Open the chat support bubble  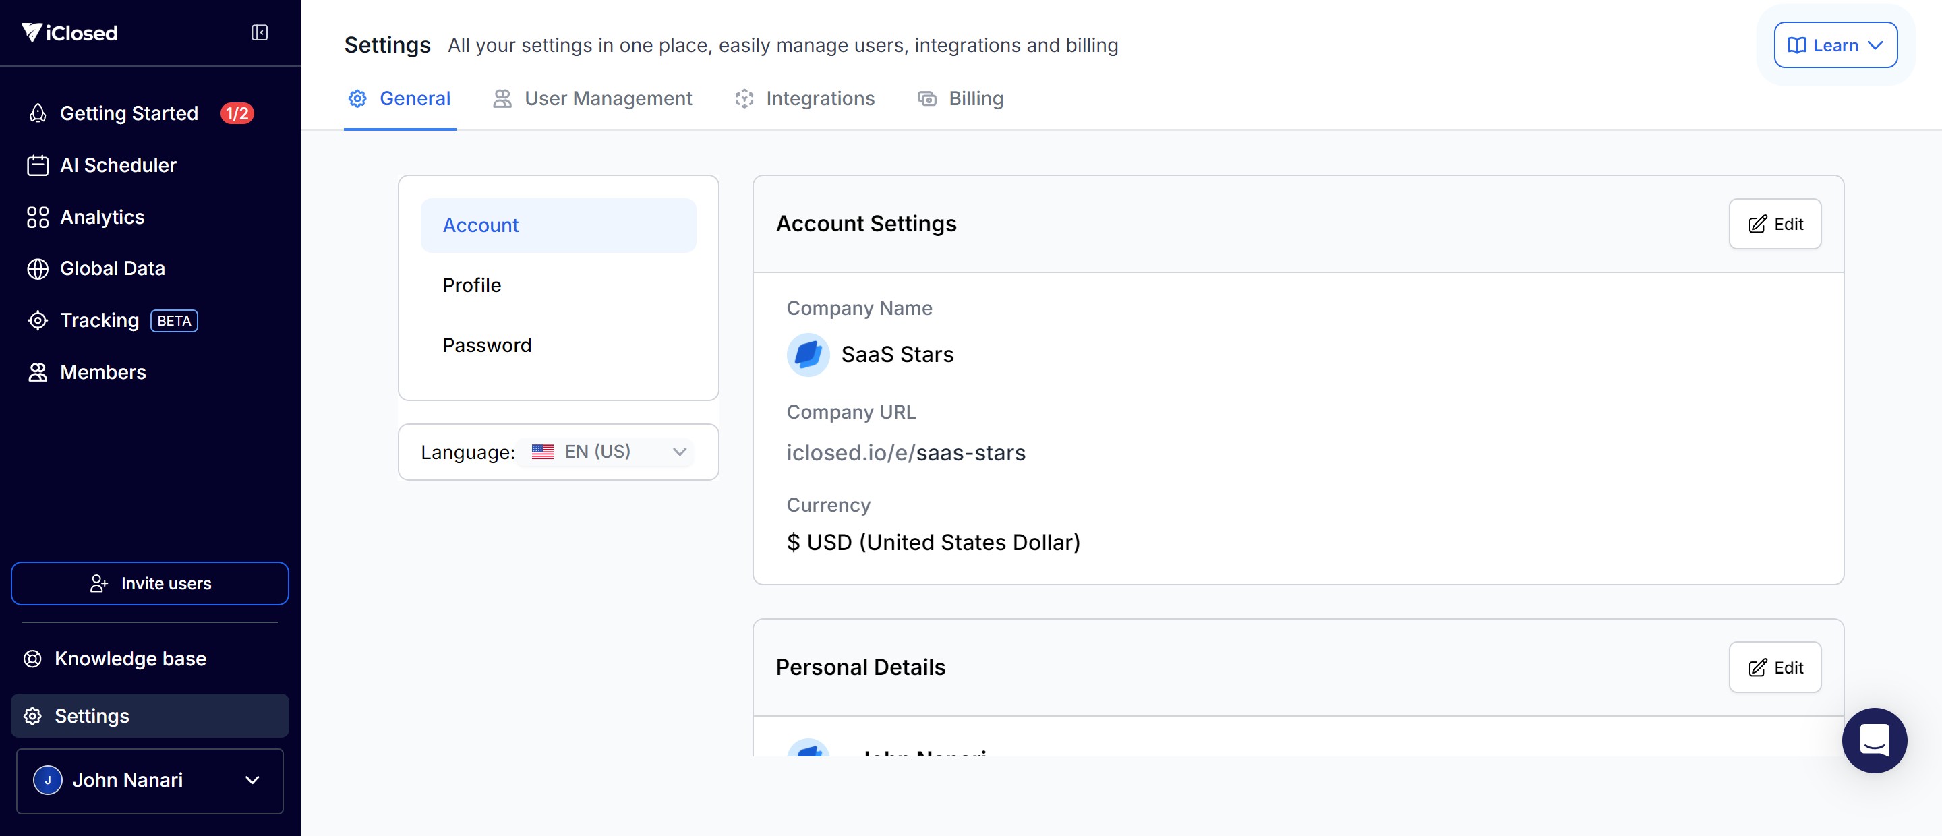point(1874,740)
